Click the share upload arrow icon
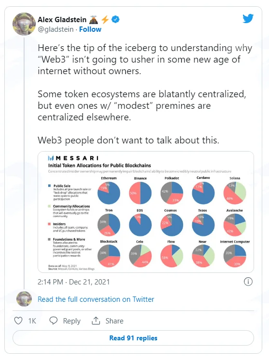 coord(96,321)
